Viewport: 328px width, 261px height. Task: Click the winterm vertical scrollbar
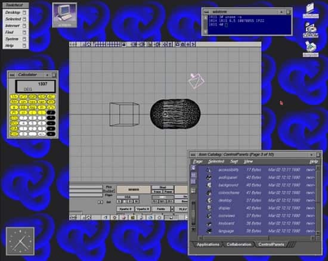[x=205, y=24]
